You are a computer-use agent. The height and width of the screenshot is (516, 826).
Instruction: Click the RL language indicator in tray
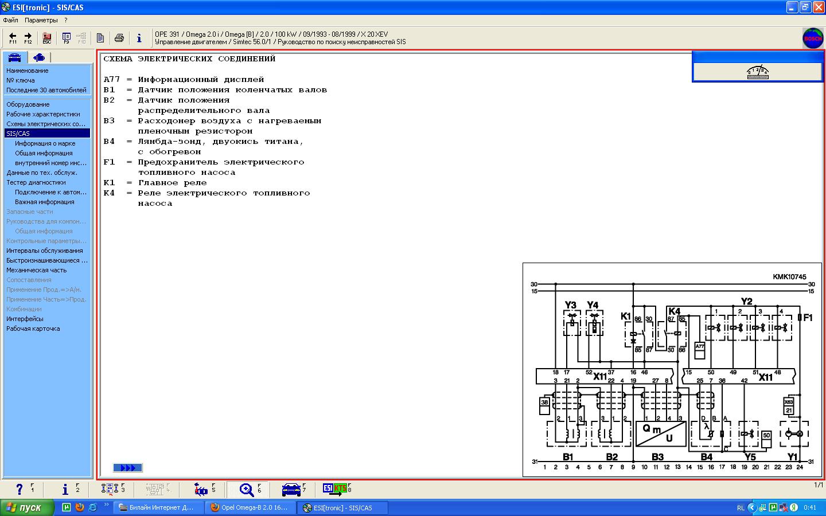point(741,508)
